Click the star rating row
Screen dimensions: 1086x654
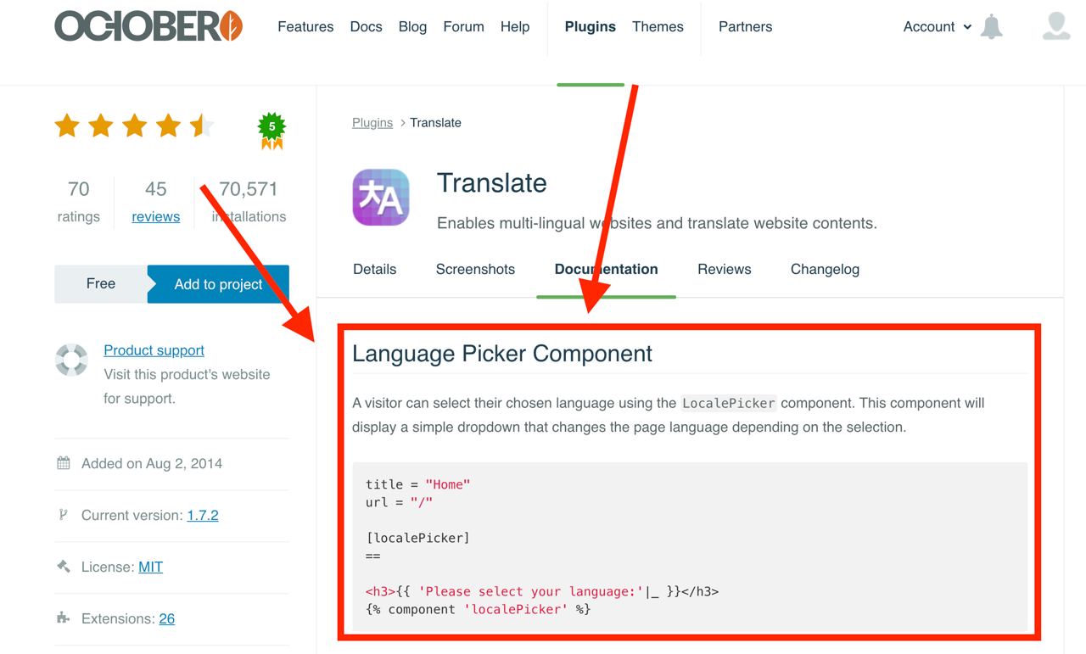134,126
